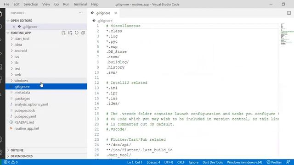The height and width of the screenshot is (165, 294).
Task: Open the .metadata file
Action: point(46,93)
